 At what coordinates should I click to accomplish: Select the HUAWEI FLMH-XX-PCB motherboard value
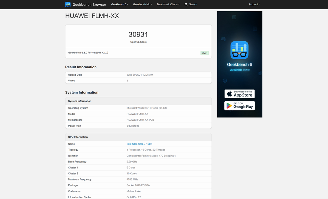[140, 120]
